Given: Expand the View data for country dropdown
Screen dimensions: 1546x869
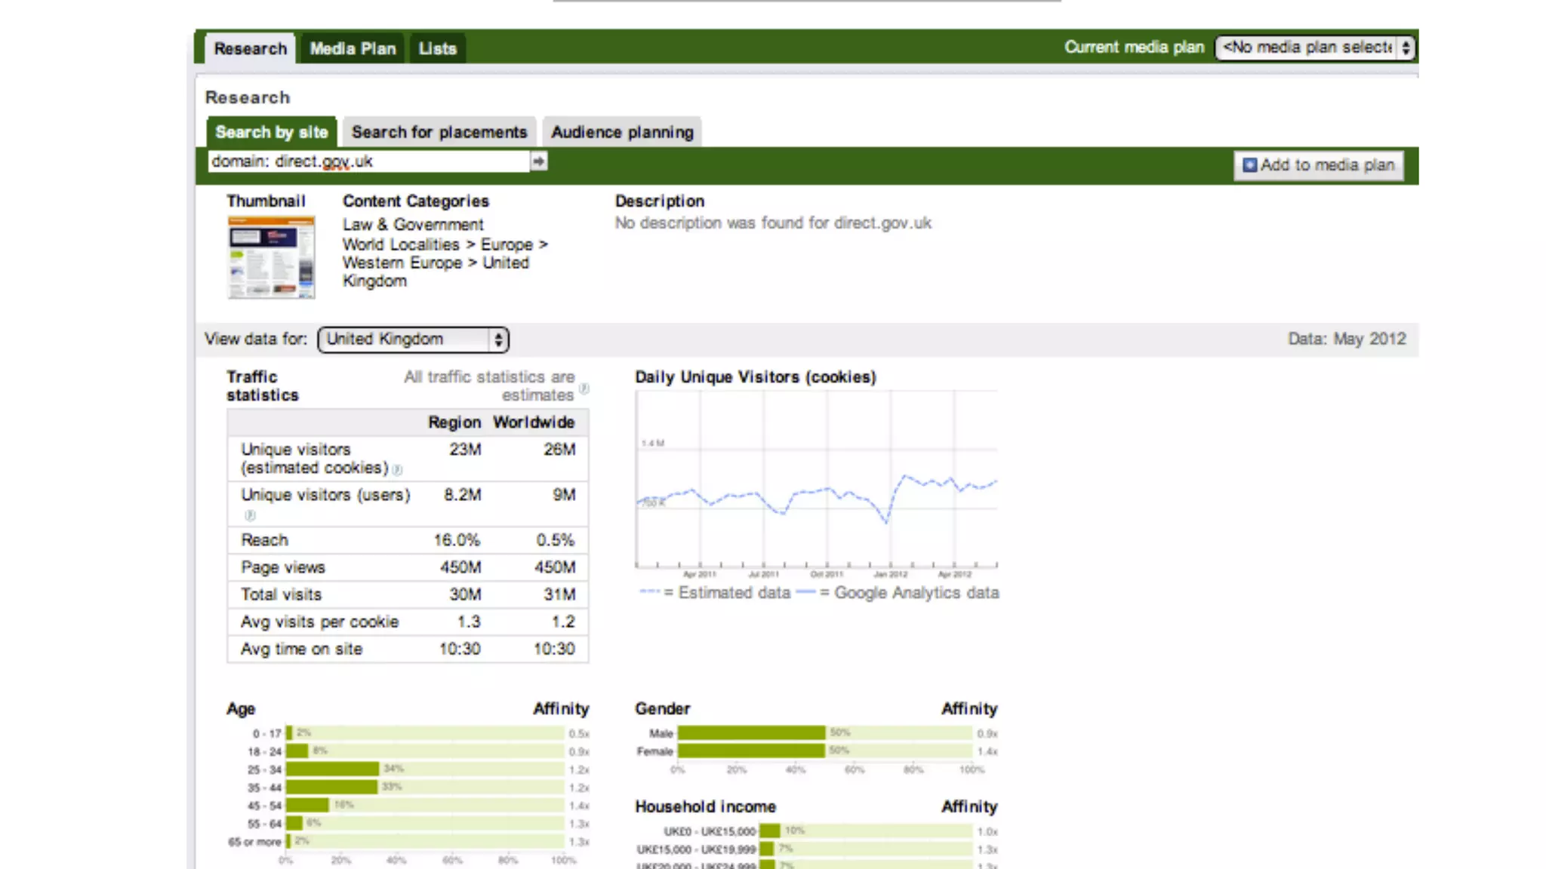Looking at the screenshot, I should (x=413, y=339).
